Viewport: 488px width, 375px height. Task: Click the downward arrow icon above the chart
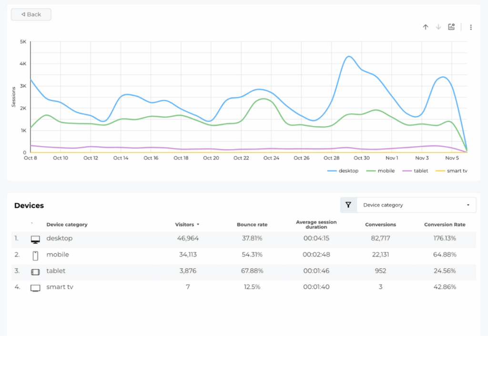point(438,27)
